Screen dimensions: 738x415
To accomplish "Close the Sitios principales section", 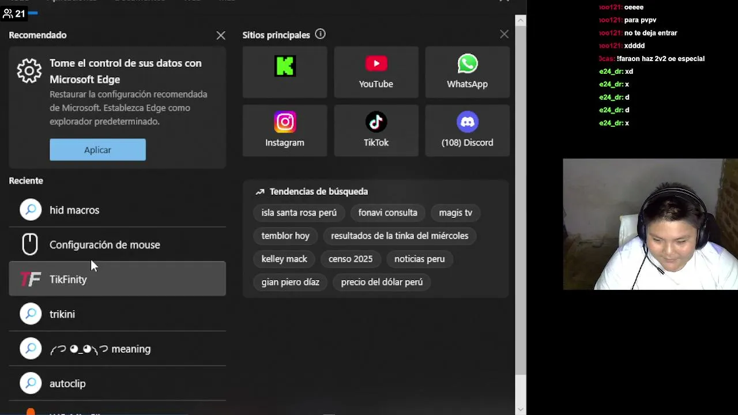I will coord(504,35).
